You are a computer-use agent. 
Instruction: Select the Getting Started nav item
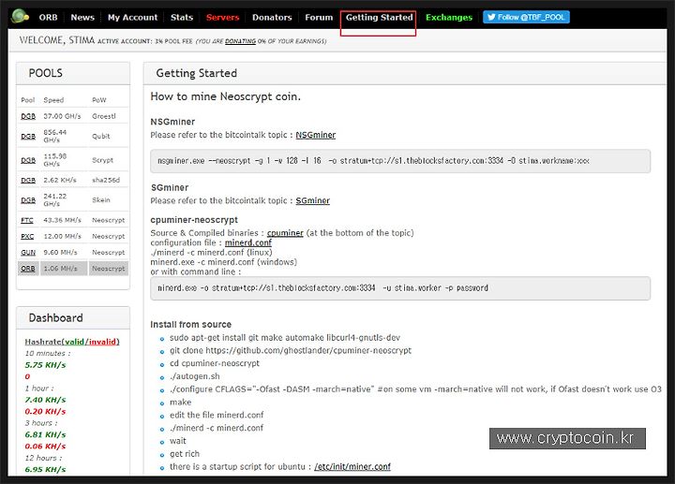click(380, 17)
